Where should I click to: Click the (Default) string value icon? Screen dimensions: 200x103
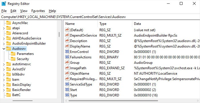[67, 30]
